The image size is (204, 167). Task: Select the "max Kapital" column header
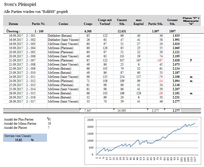(138, 22)
